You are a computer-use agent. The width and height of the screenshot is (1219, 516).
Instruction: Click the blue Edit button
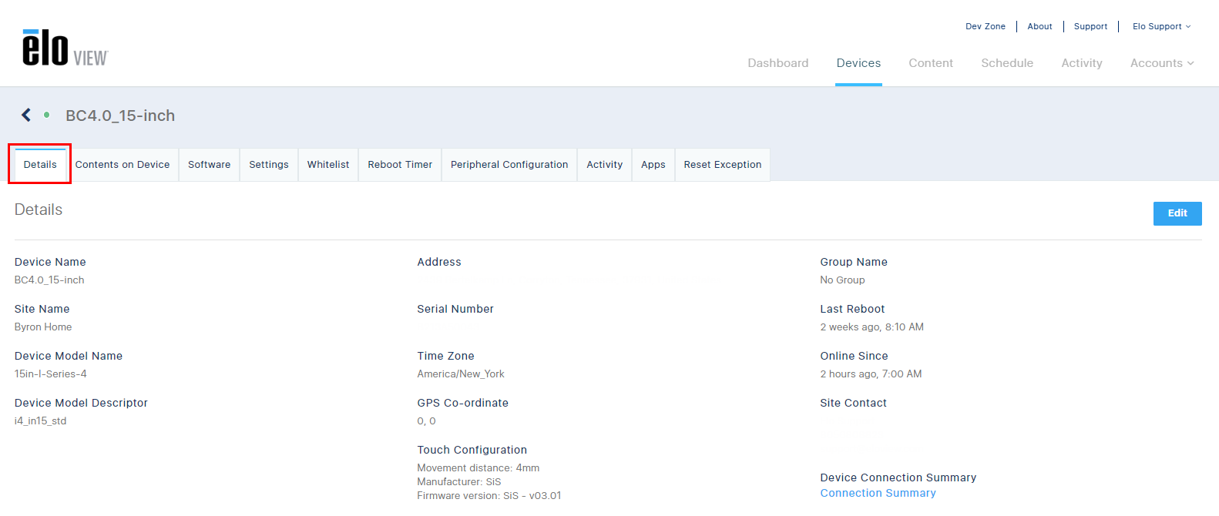pos(1177,213)
